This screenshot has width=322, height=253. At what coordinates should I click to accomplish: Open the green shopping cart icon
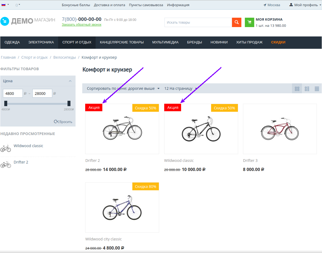(249, 23)
